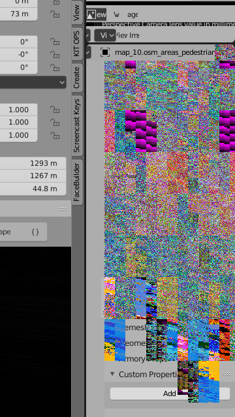The width and height of the screenshot is (235, 417).
Task: Lock the -0° rotation value
Action: (55, 55)
